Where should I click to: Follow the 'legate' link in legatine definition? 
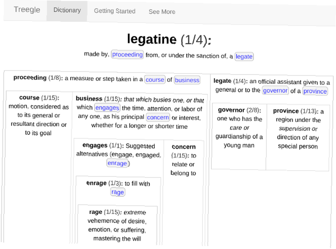[x=244, y=56]
